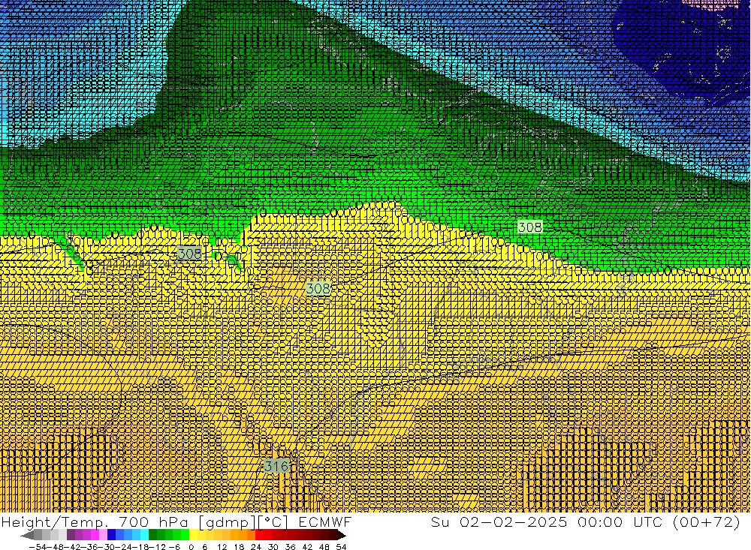Click the purple -42°C legend swatch
The height and width of the screenshot is (550, 751).
[71, 535]
